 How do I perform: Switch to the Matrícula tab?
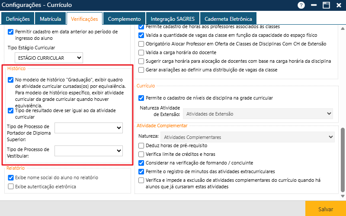[x=51, y=19]
